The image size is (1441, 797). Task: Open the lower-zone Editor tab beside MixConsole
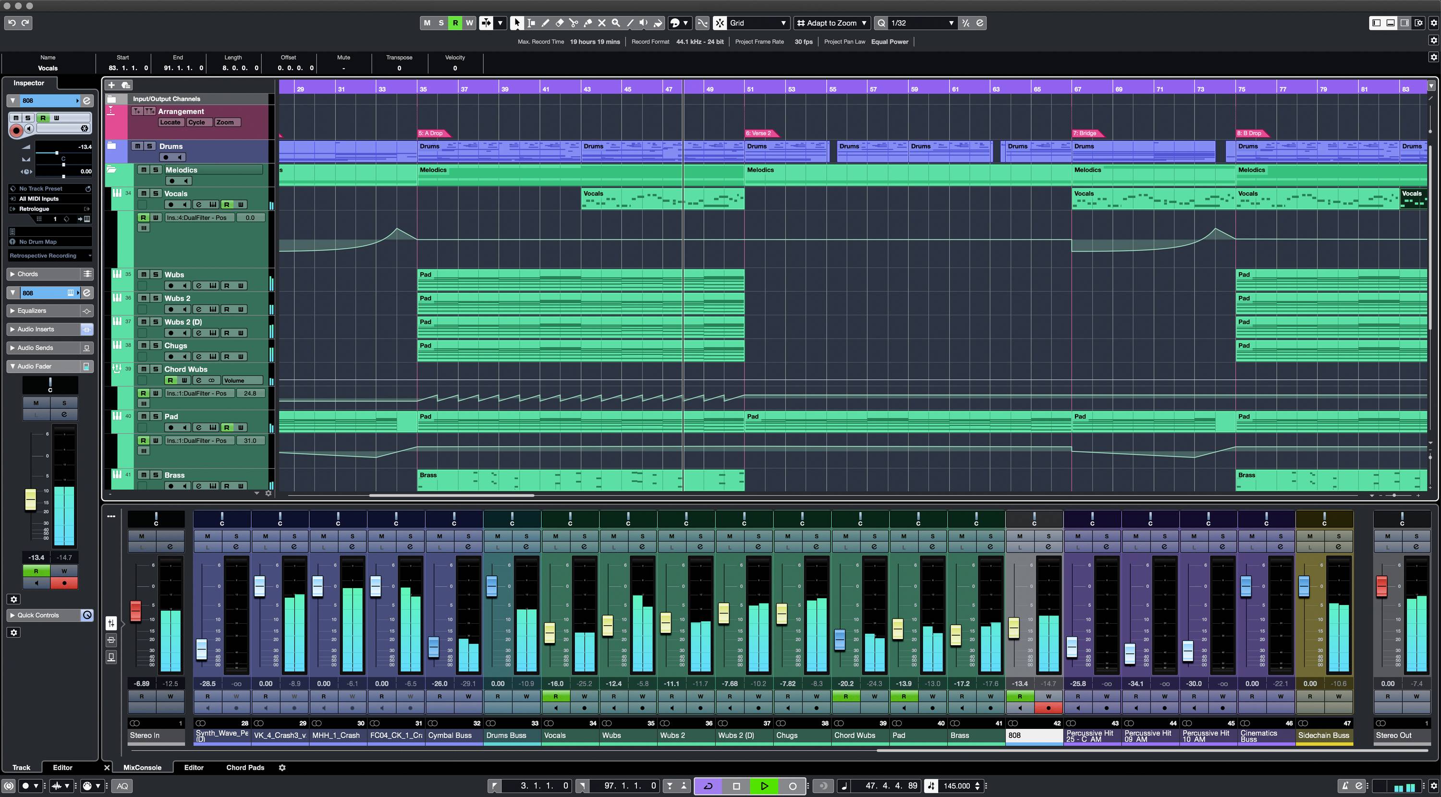[194, 767]
